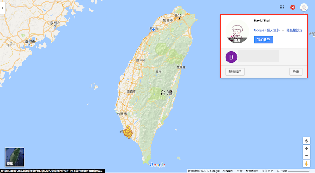
Task: Open Google+ 個人資料 link
Action: (x=266, y=30)
